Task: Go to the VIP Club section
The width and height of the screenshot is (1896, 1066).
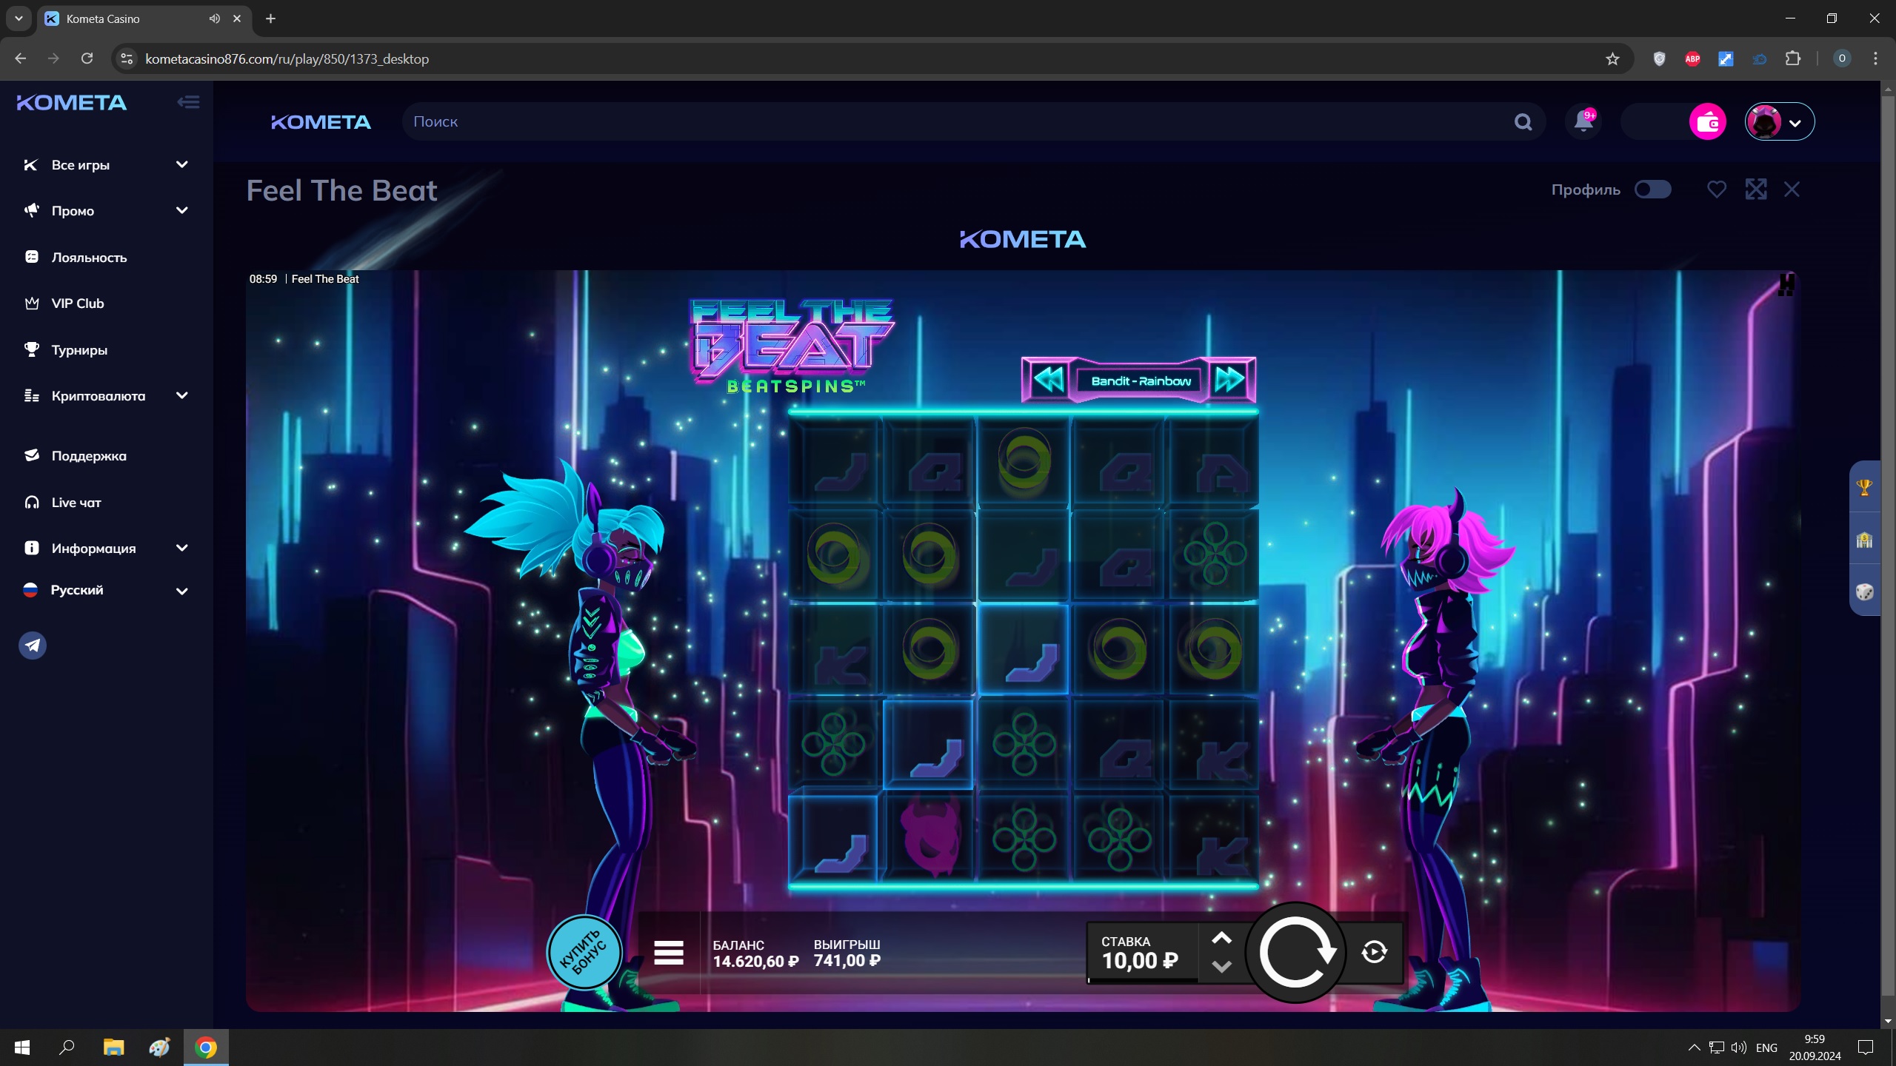Action: (x=77, y=304)
